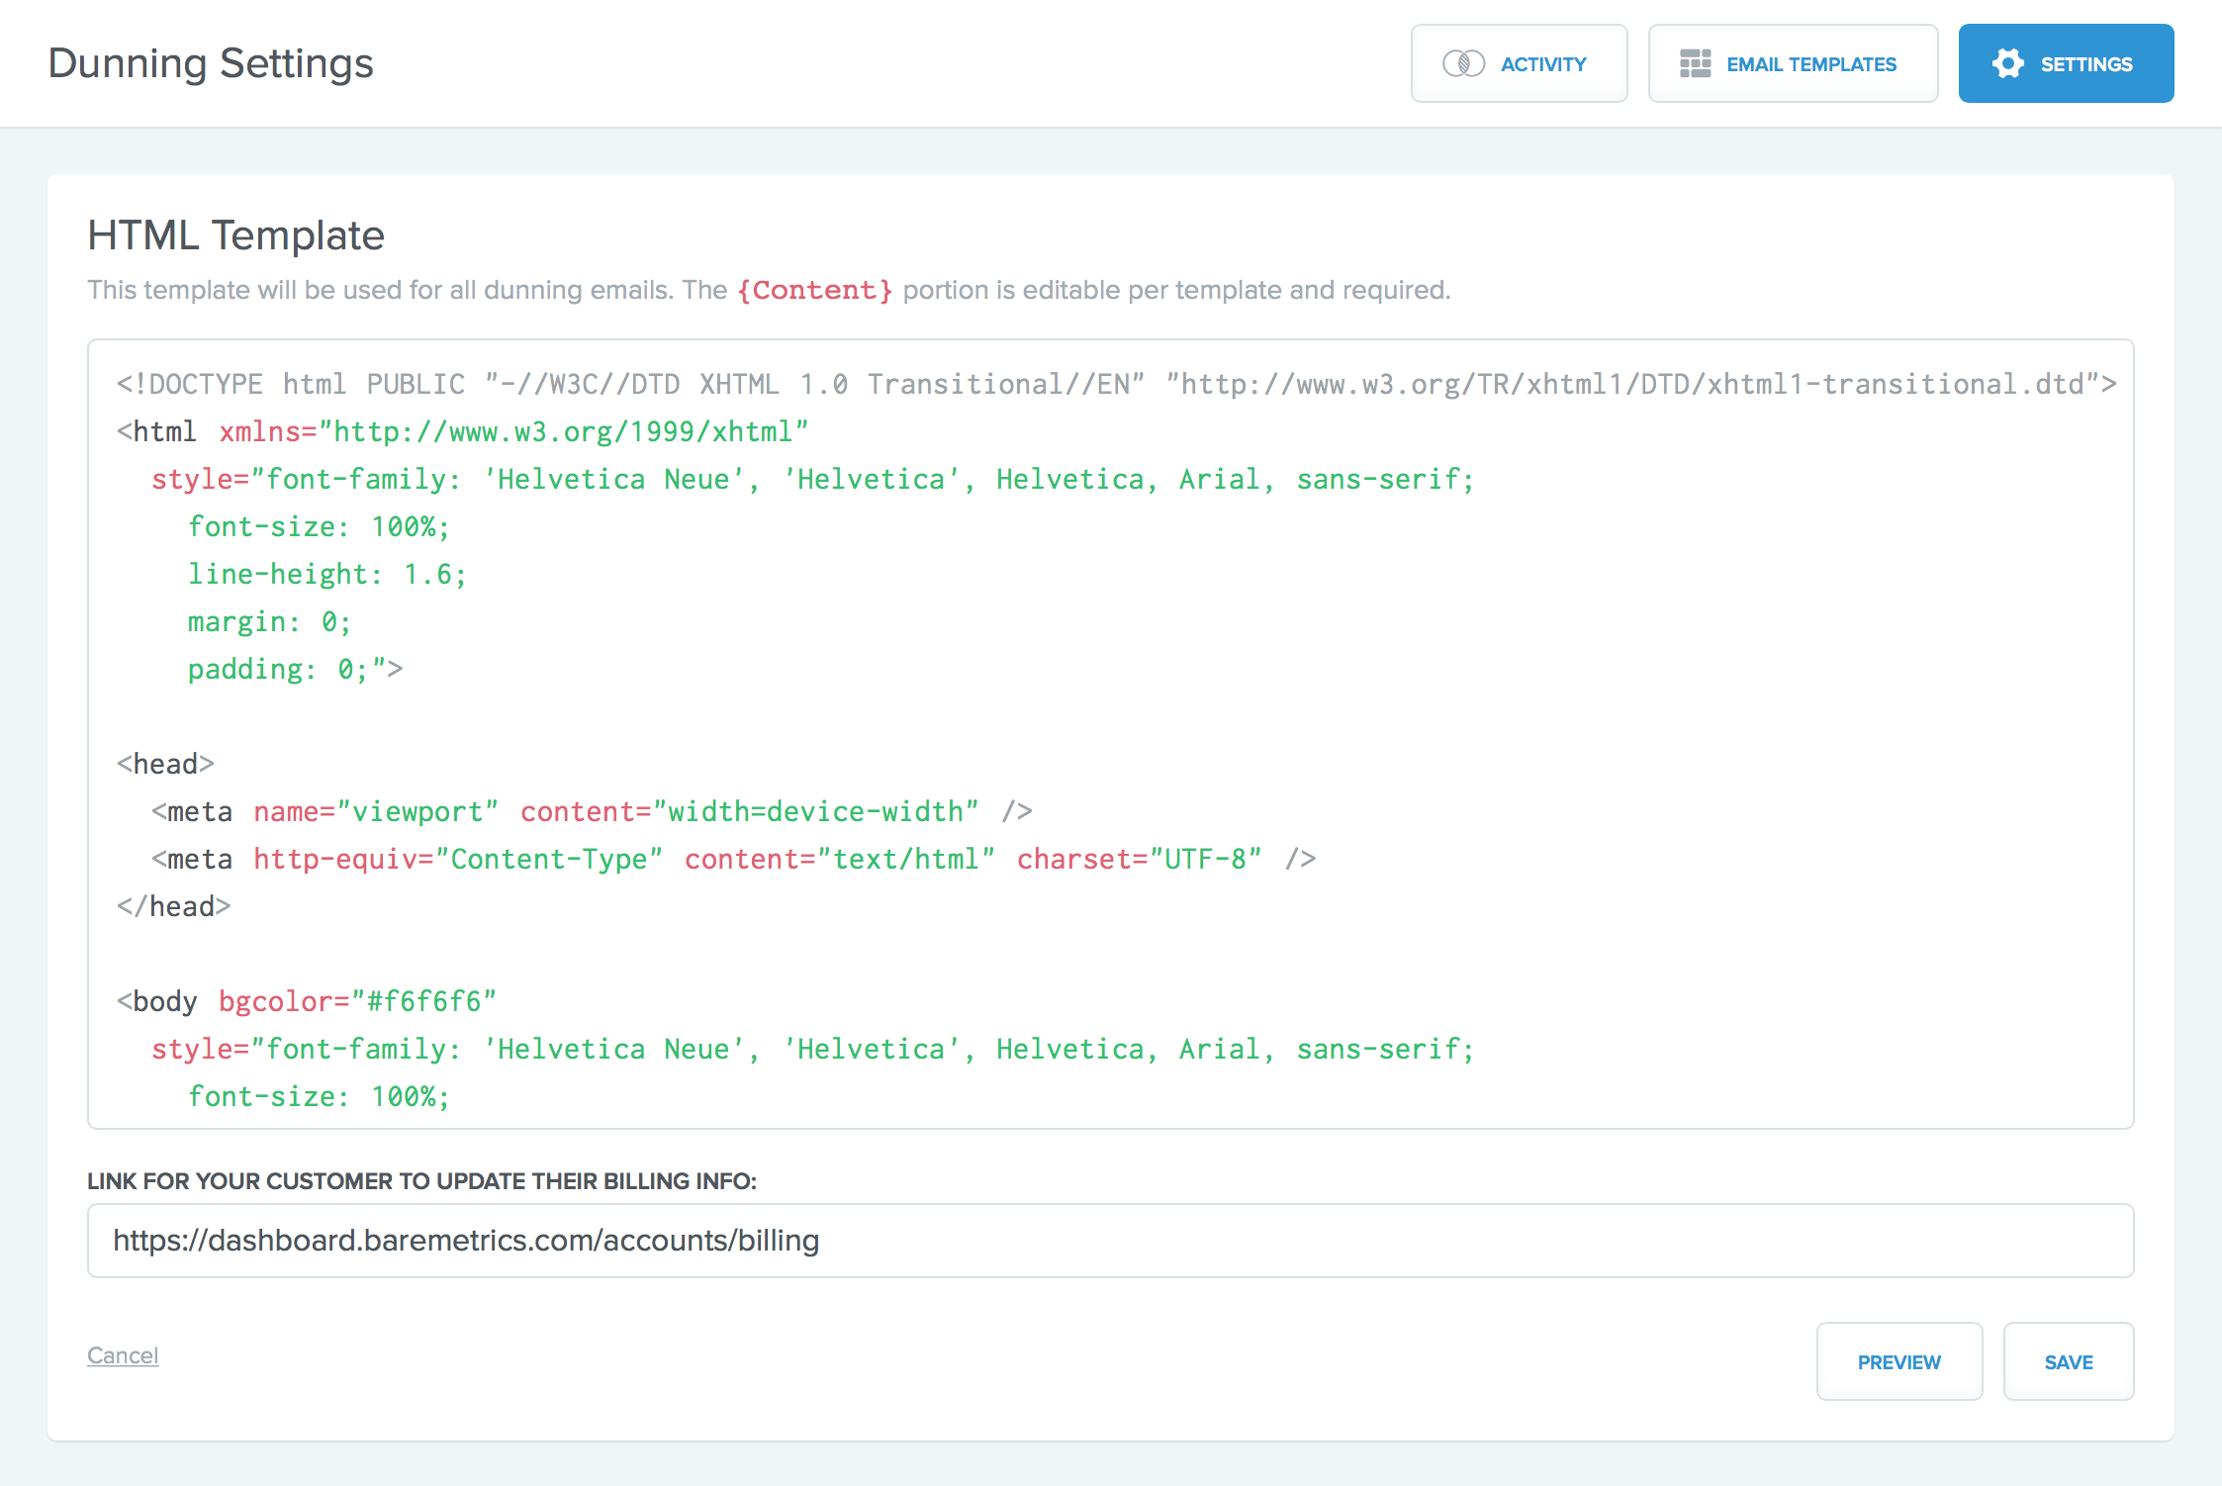Click the opening head tag line

click(165, 764)
